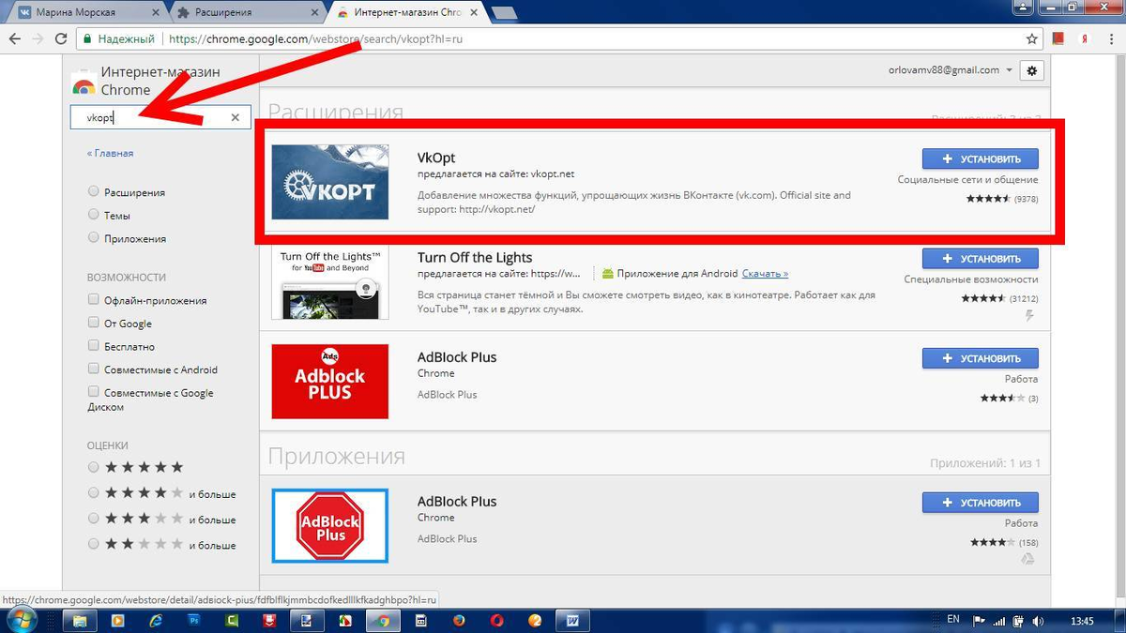Enable the Бесплатно checkbox
Screen dimensions: 1126x633
pyautogui.click(x=93, y=346)
